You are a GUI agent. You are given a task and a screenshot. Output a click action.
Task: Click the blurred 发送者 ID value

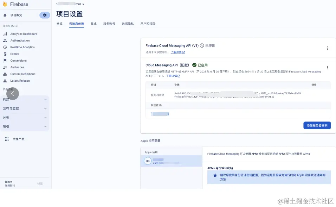pyautogui.click(x=160, y=114)
